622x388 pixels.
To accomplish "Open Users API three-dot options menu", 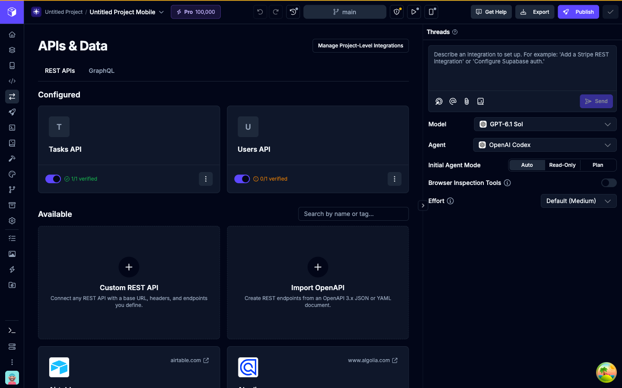I will pyautogui.click(x=394, y=179).
